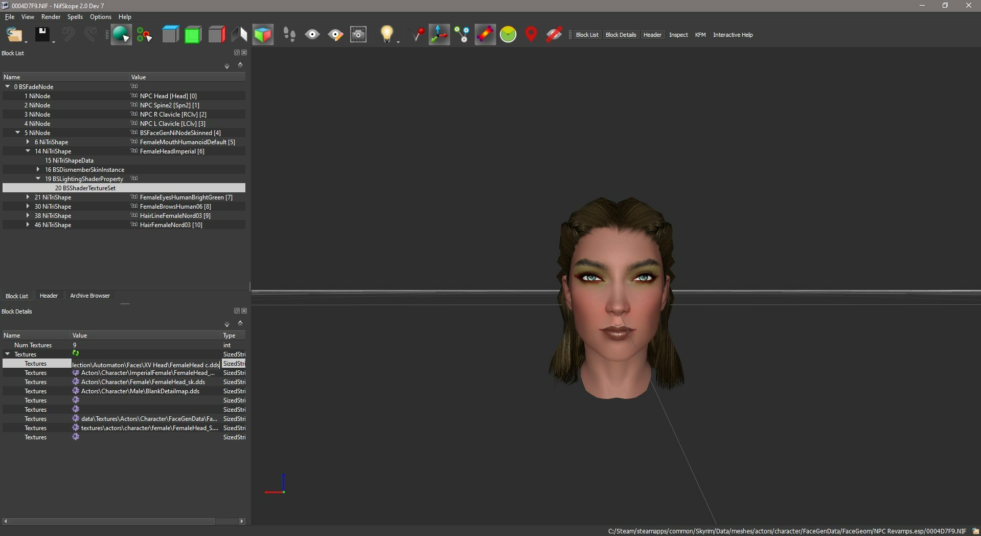Toggle the draw nodes icon
Screen dimensions: 981x536
tap(462, 34)
